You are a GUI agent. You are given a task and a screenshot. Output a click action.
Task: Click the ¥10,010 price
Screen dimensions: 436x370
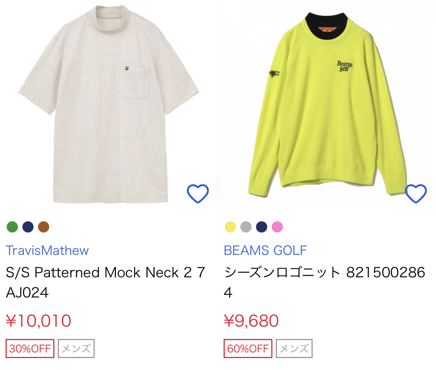(x=39, y=320)
